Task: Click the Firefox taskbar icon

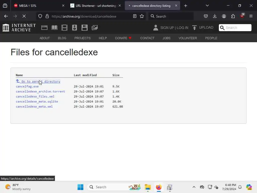Action: [159, 187]
